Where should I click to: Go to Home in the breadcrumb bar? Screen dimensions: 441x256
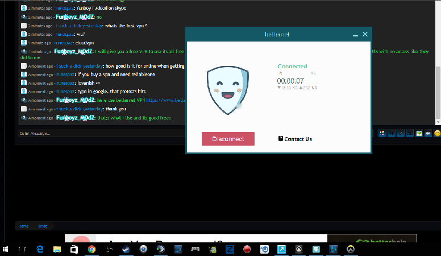[x=23, y=226]
